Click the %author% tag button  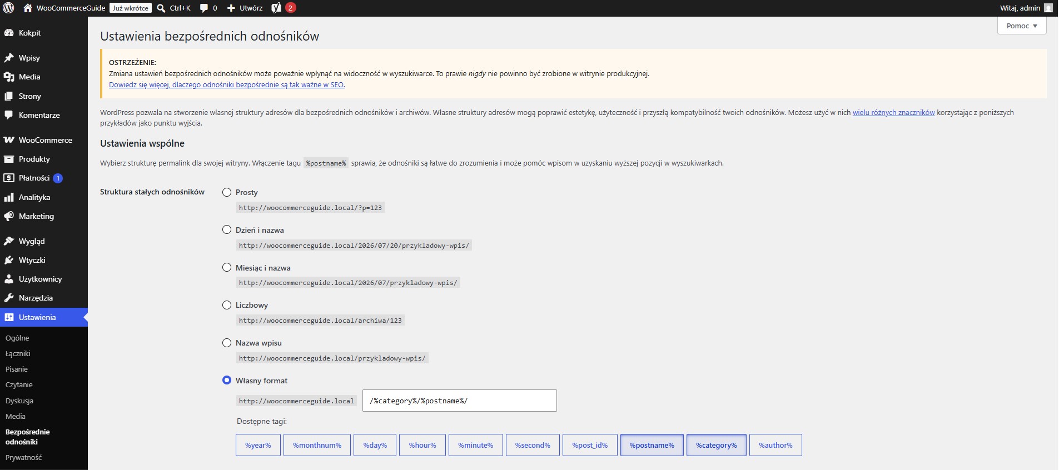click(775, 445)
